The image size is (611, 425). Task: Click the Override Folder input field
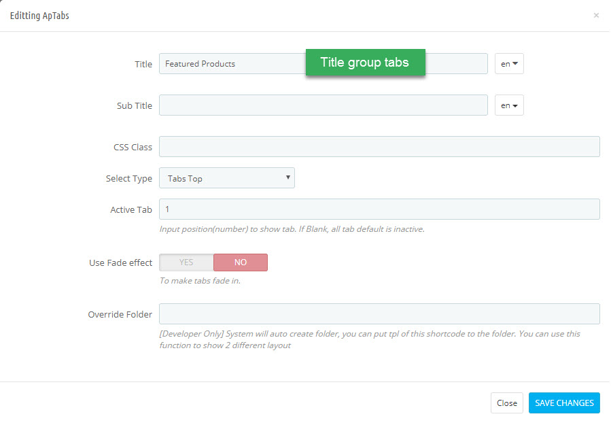click(x=379, y=314)
